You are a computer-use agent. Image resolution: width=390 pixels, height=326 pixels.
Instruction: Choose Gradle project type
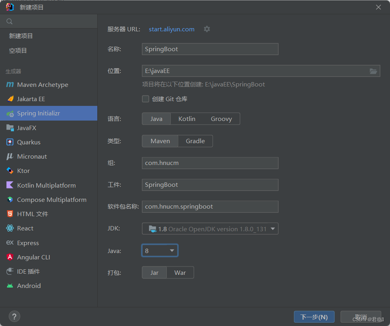[195, 141]
